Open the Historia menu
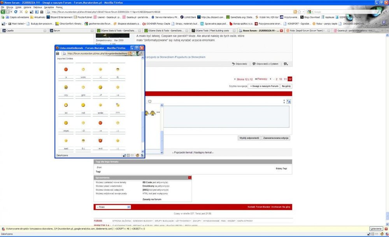Screen dimensions: 389x237 click(27, 7)
